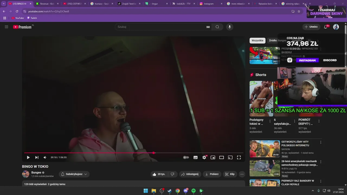The width and height of the screenshot is (347, 195).
Task: Open on-screen keyboard in search box
Action: pyautogui.click(x=208, y=27)
